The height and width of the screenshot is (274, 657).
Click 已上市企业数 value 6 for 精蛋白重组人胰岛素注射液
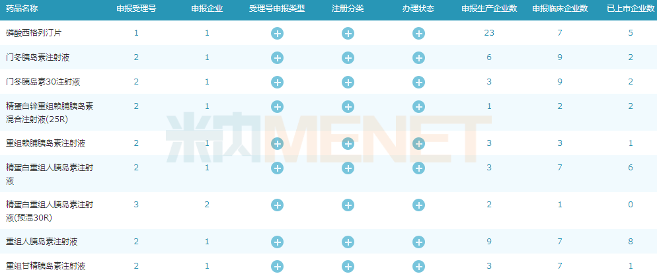[x=631, y=168]
